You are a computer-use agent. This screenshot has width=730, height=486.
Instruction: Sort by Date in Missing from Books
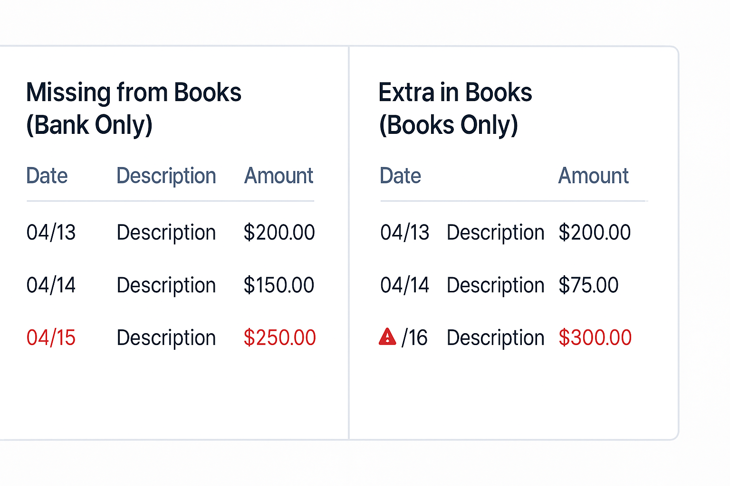click(x=47, y=176)
